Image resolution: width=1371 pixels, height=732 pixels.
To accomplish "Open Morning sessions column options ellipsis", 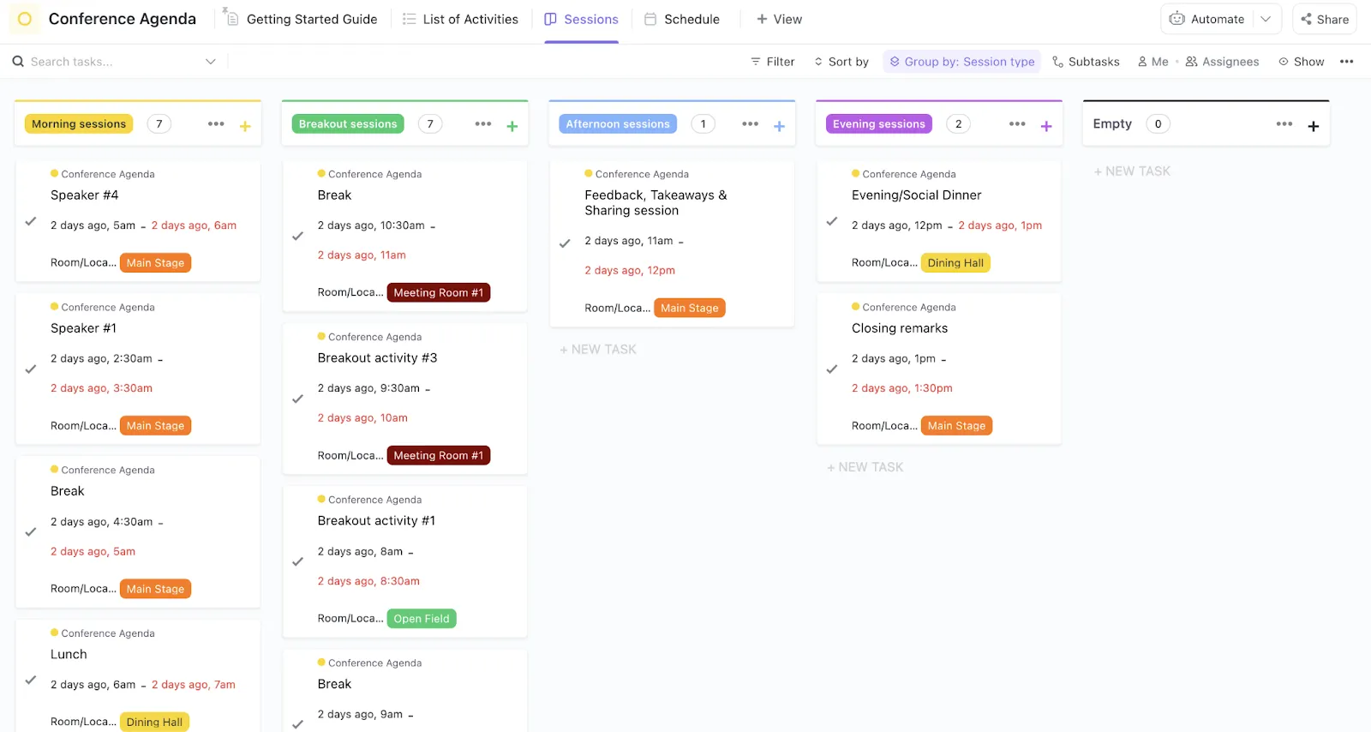I will [216, 124].
